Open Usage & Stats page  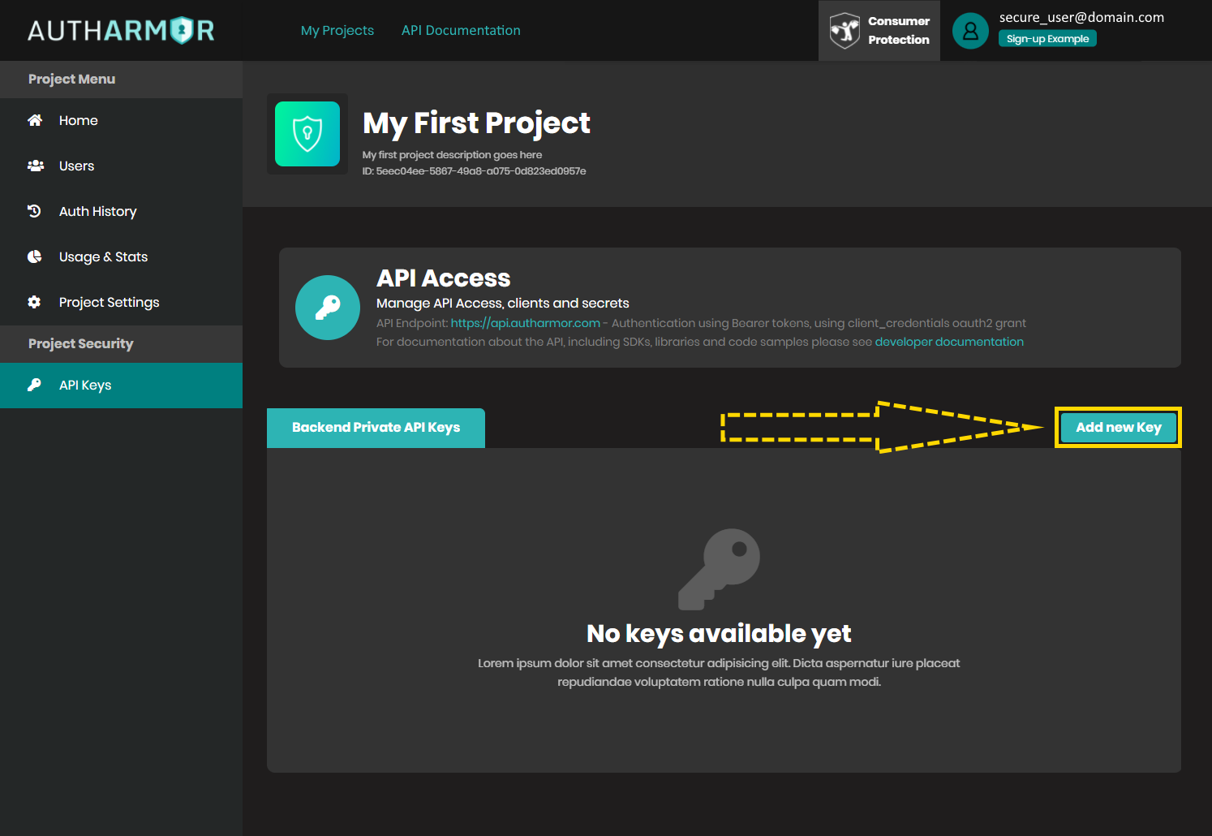click(x=121, y=256)
